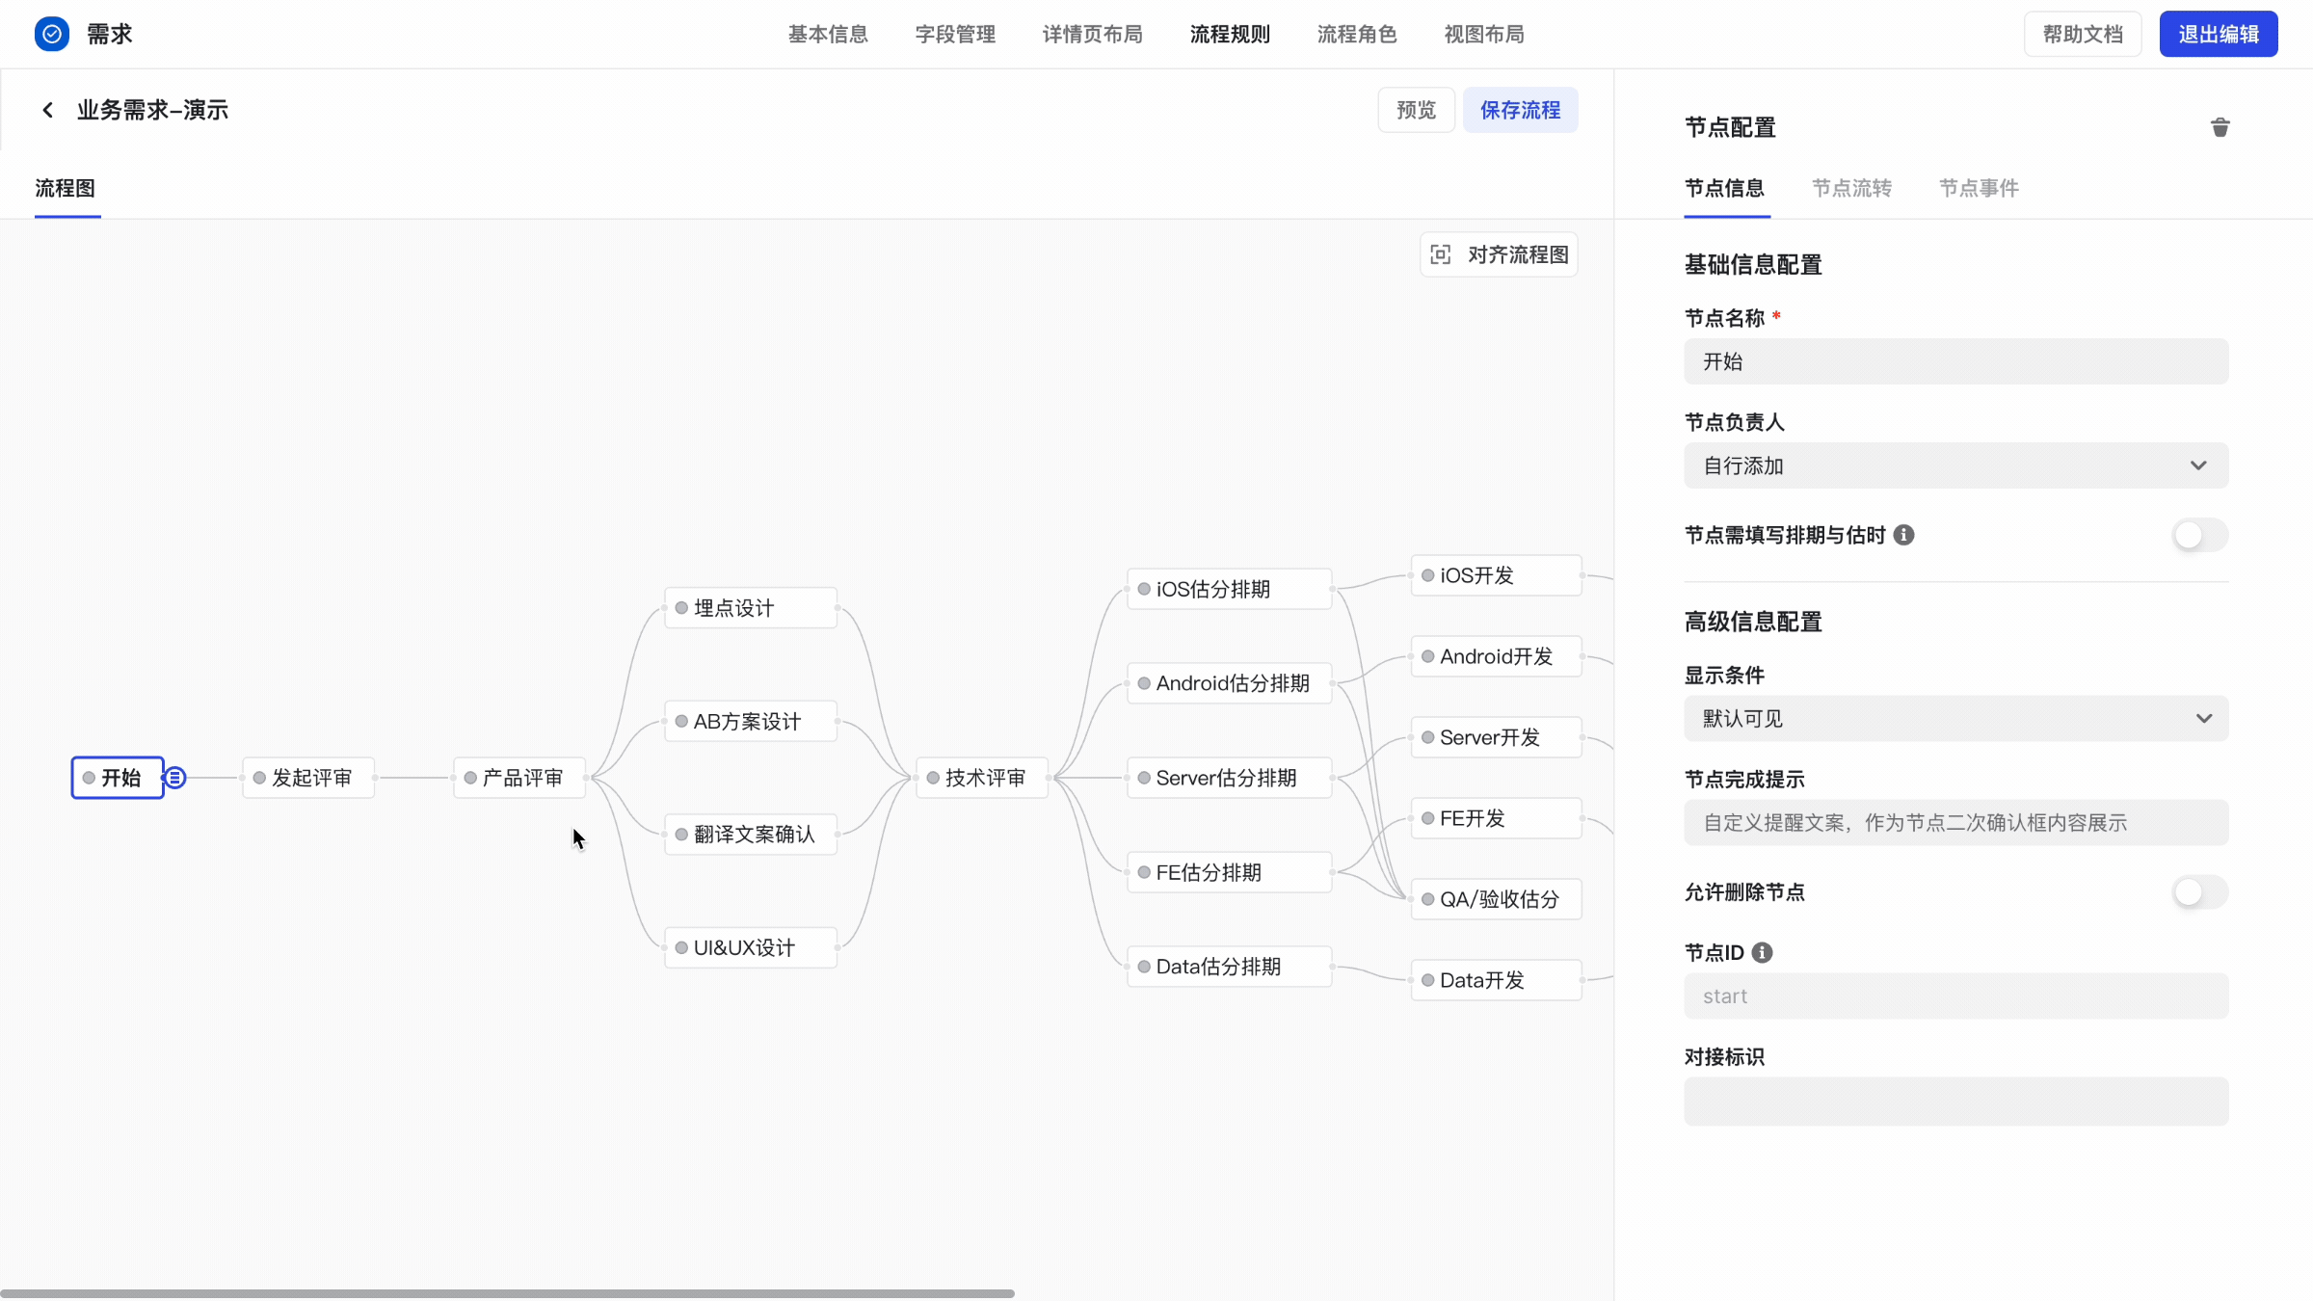Screen dimensions: 2313x1301
Task: Switch to the 视图布局 tab
Action: [x=1484, y=35]
